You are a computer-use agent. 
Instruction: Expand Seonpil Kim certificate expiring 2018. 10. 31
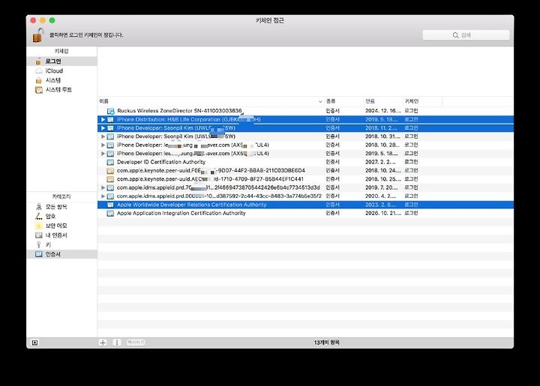tap(103, 136)
